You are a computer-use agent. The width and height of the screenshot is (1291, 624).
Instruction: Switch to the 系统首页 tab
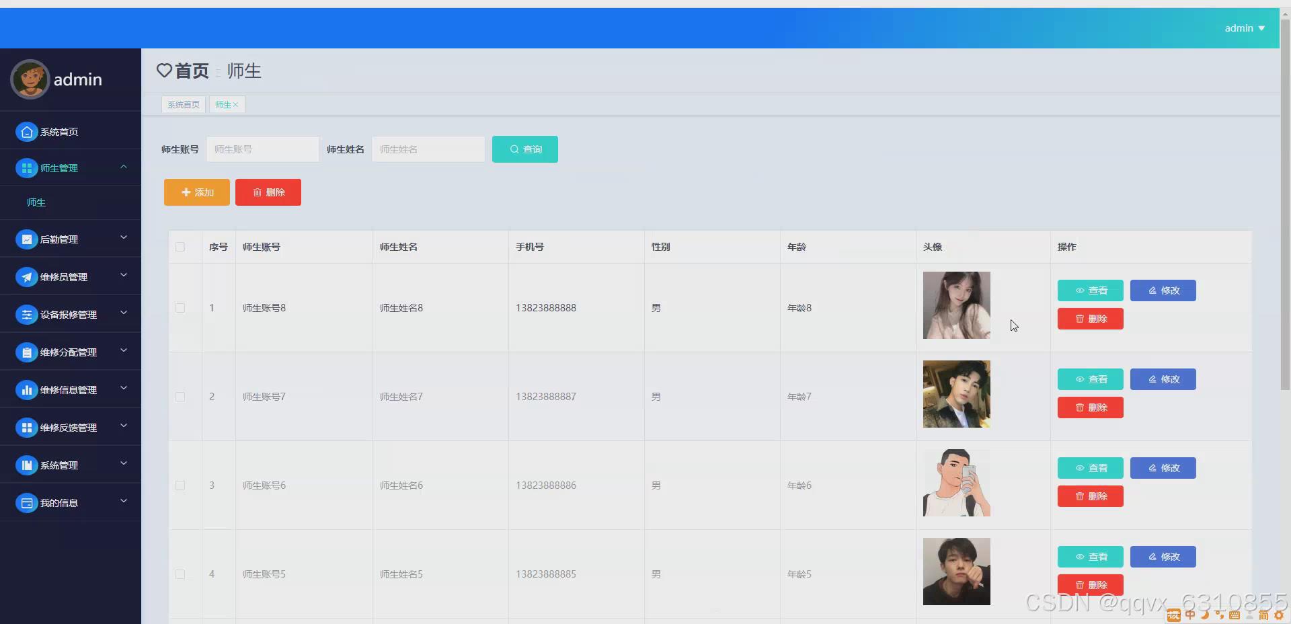(x=184, y=105)
